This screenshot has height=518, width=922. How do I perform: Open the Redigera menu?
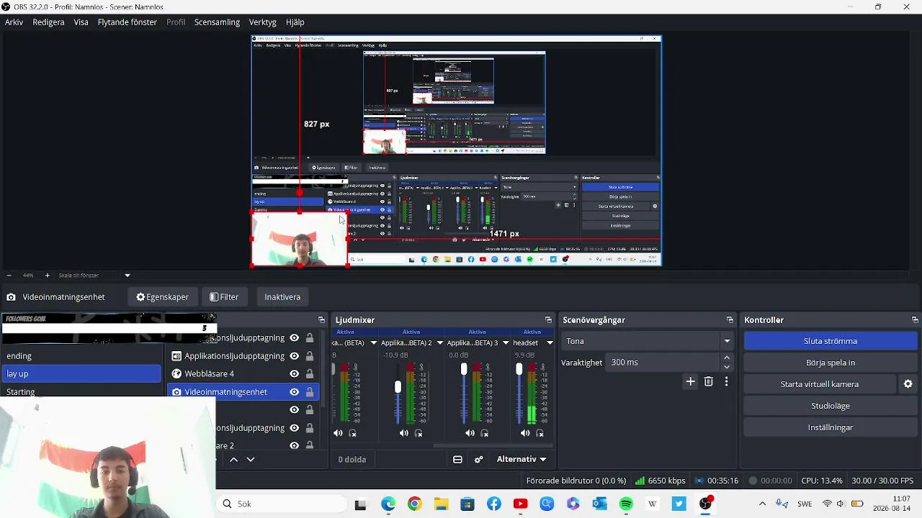tap(48, 22)
